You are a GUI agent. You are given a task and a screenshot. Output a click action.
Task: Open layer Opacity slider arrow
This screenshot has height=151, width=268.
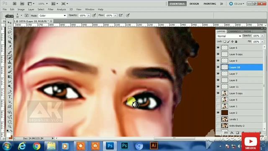(x=262, y=36)
